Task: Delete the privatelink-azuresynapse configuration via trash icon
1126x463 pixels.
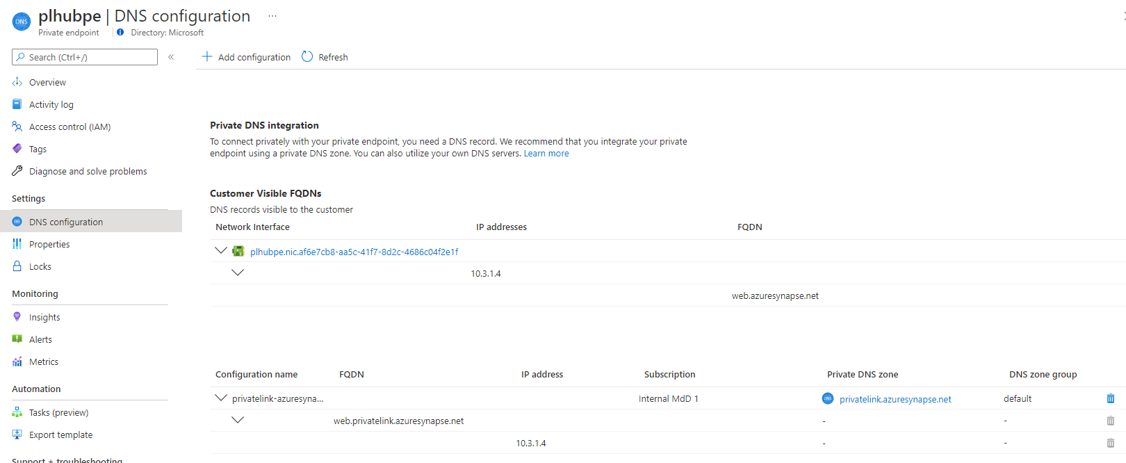Action: (x=1111, y=398)
